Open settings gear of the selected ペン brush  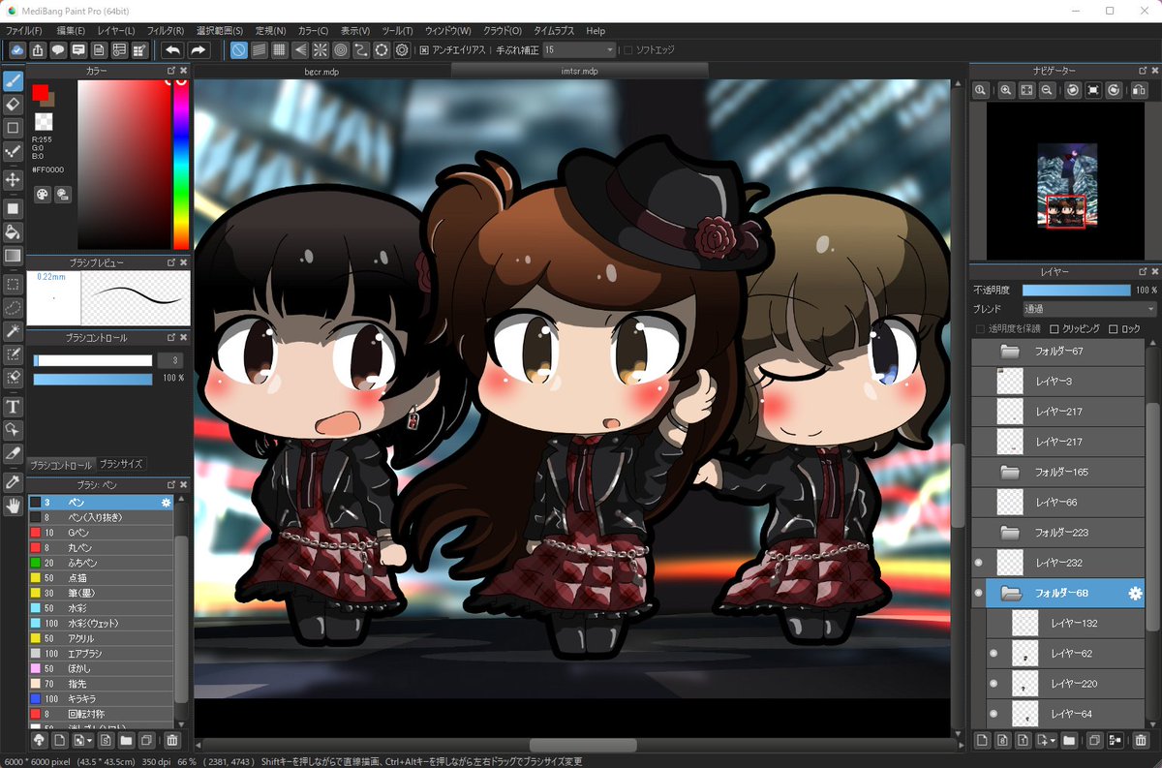pos(167,503)
